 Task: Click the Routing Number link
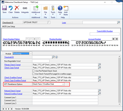click(x=55, y=39)
